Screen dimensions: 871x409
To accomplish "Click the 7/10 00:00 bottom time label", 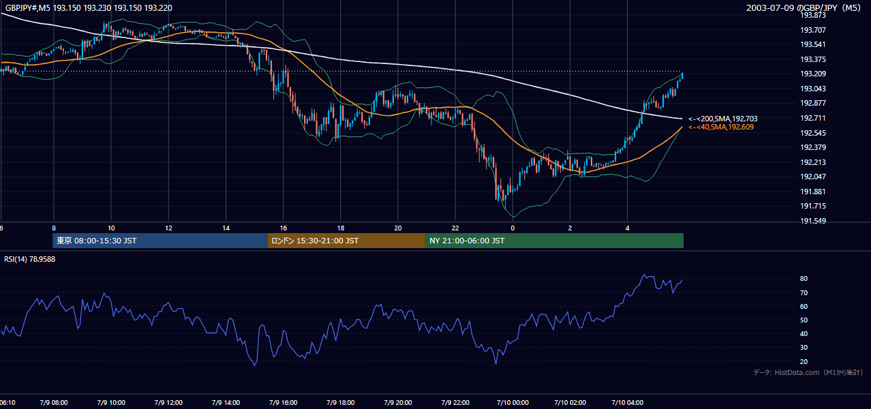I will click(513, 403).
